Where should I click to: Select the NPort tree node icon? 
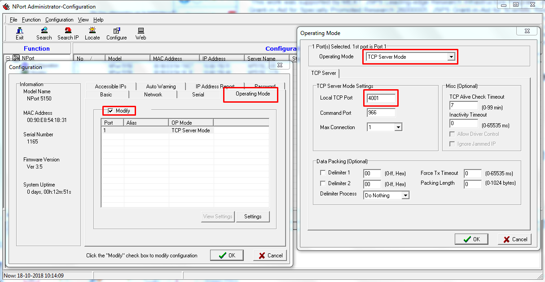(16, 58)
